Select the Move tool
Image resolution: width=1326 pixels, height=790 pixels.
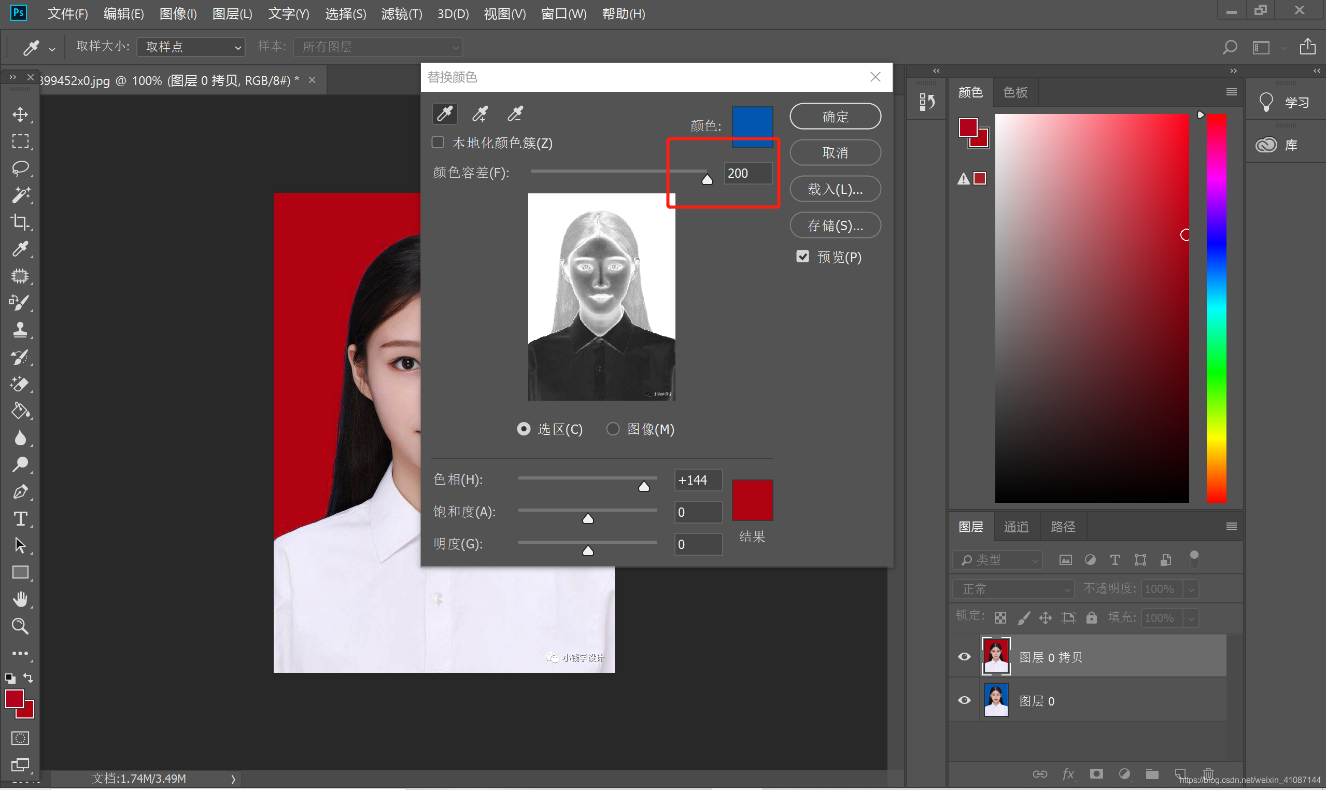20,115
